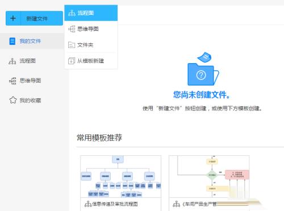Click the 车间产品生产 template title
284x211 pixels.
click(199, 204)
